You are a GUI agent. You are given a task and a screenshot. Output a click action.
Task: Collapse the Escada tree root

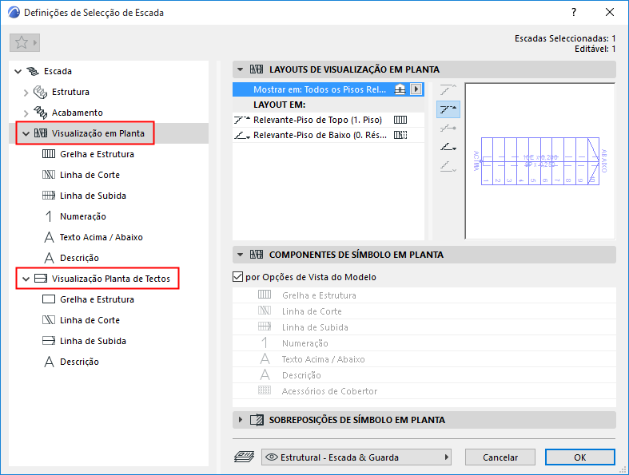tap(18, 71)
